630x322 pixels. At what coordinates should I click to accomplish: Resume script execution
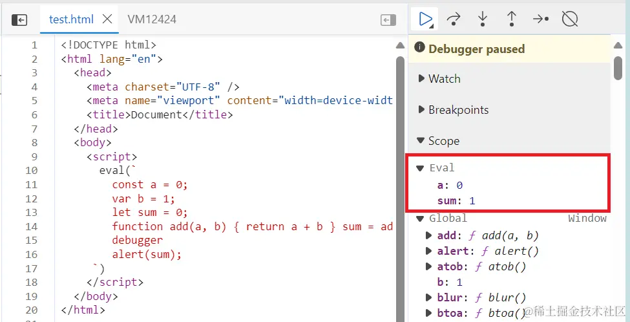pos(425,19)
